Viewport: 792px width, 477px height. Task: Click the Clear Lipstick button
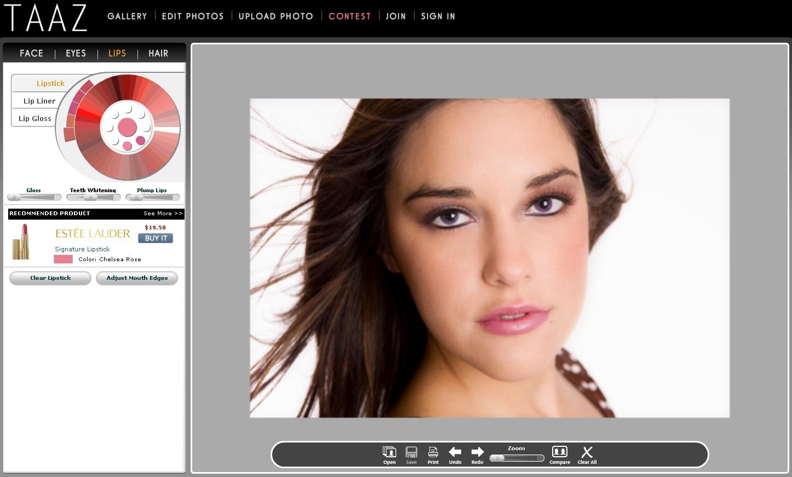[50, 278]
